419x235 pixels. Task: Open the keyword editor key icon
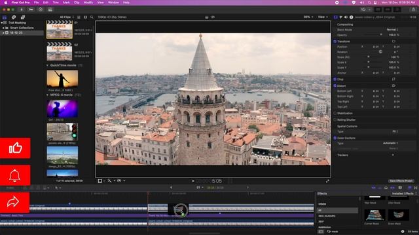[x=31, y=10]
